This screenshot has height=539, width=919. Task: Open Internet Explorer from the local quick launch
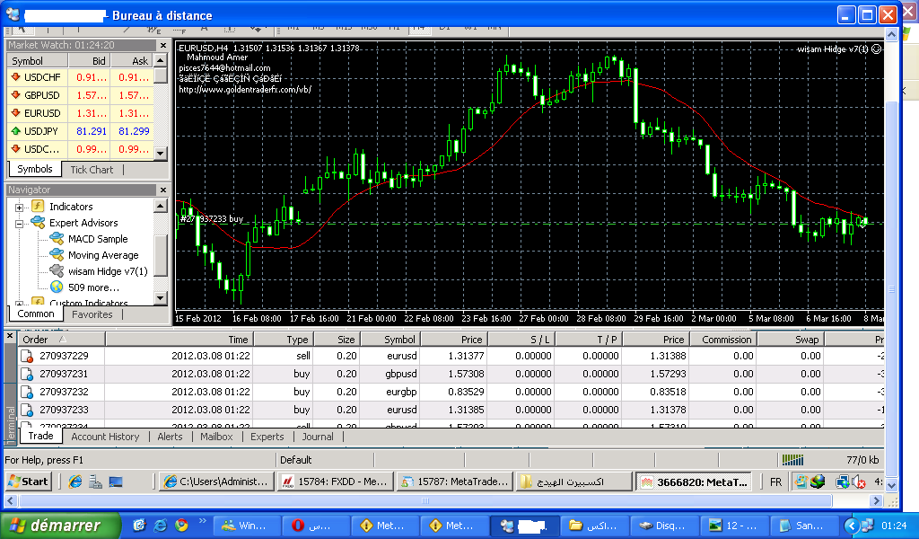click(160, 525)
